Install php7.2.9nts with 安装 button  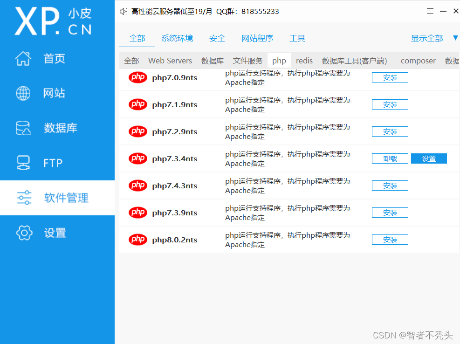click(x=390, y=131)
